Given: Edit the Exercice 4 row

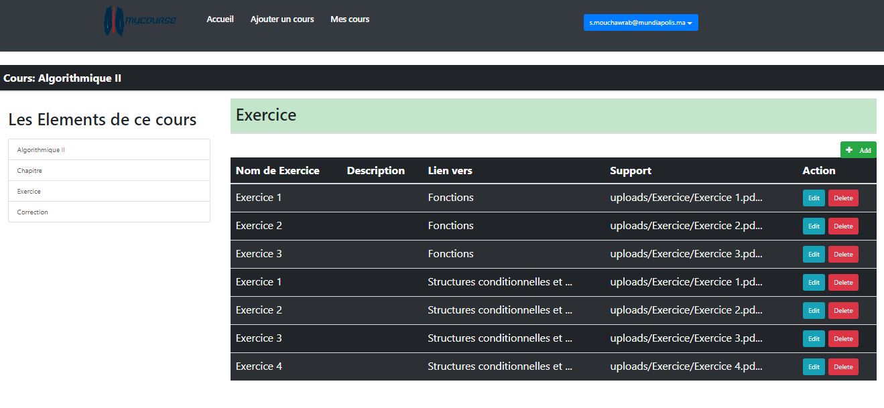Looking at the screenshot, I should click(814, 367).
